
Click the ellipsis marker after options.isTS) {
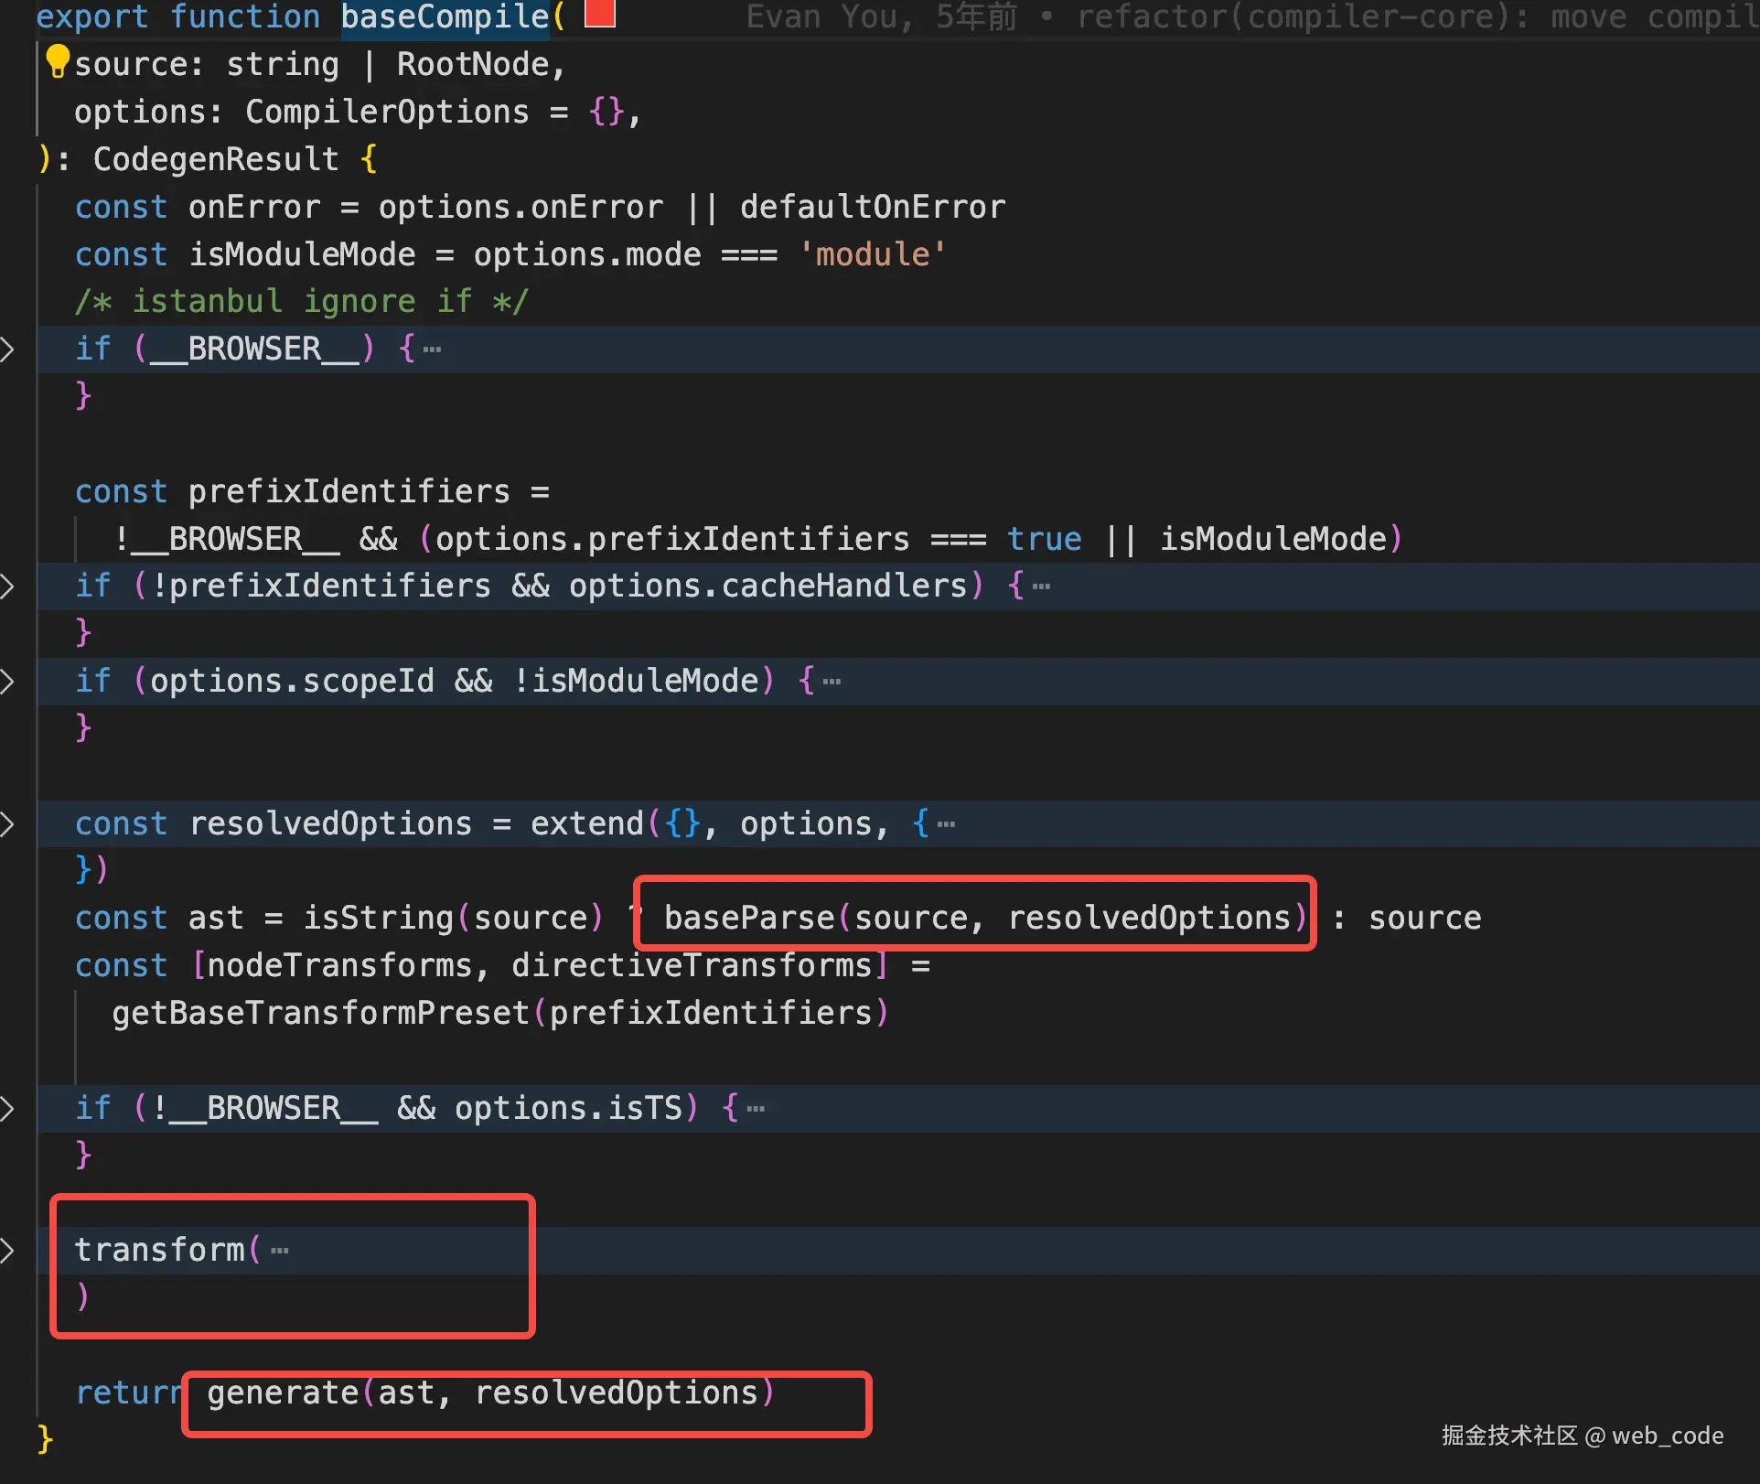(x=756, y=1109)
